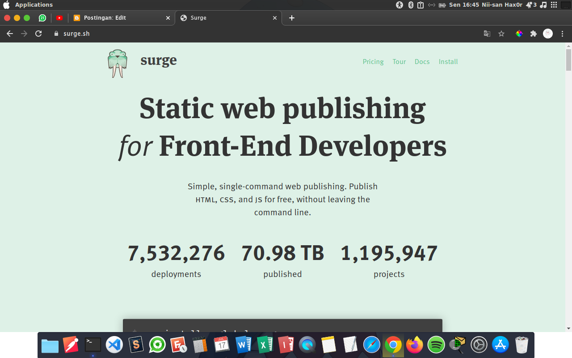This screenshot has height=358, width=572.
Task: Open the Pricing link
Action: pyautogui.click(x=373, y=62)
